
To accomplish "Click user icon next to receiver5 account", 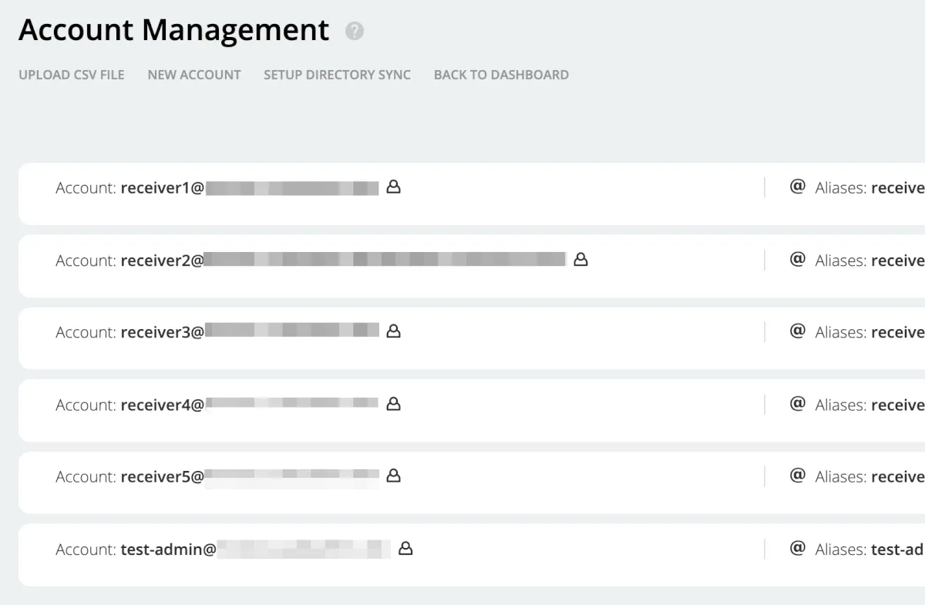I will (x=393, y=476).
